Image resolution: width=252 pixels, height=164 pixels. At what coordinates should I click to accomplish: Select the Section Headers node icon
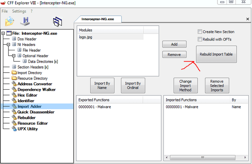(x=14, y=67)
